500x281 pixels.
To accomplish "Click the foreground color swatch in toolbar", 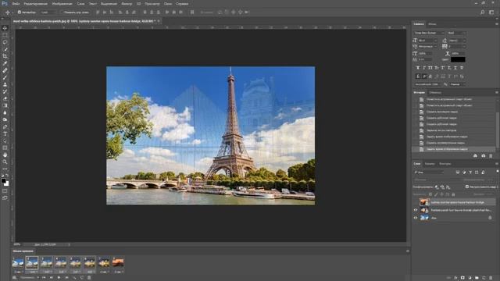I will pyautogui.click(x=3, y=180).
